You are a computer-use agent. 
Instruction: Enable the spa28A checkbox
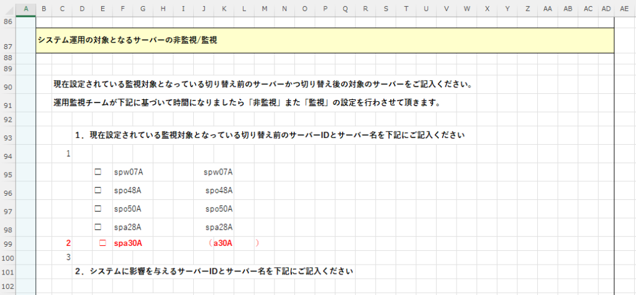click(x=98, y=227)
